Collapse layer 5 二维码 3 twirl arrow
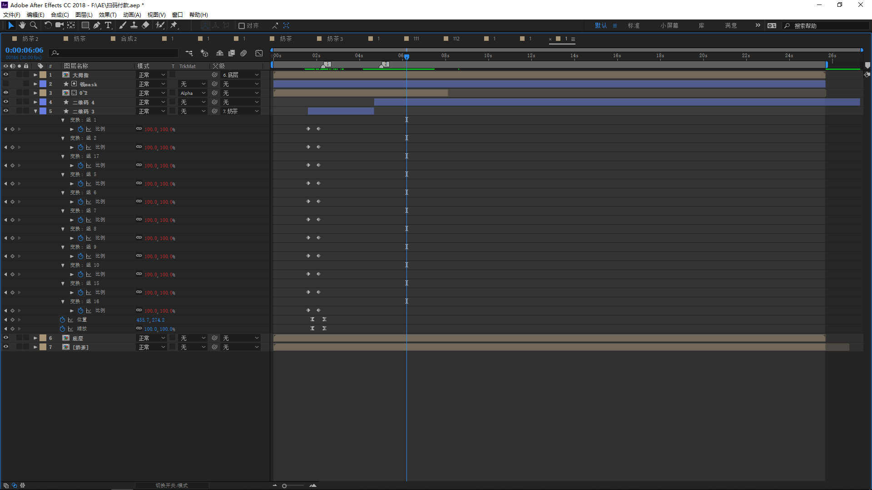 [x=35, y=111]
